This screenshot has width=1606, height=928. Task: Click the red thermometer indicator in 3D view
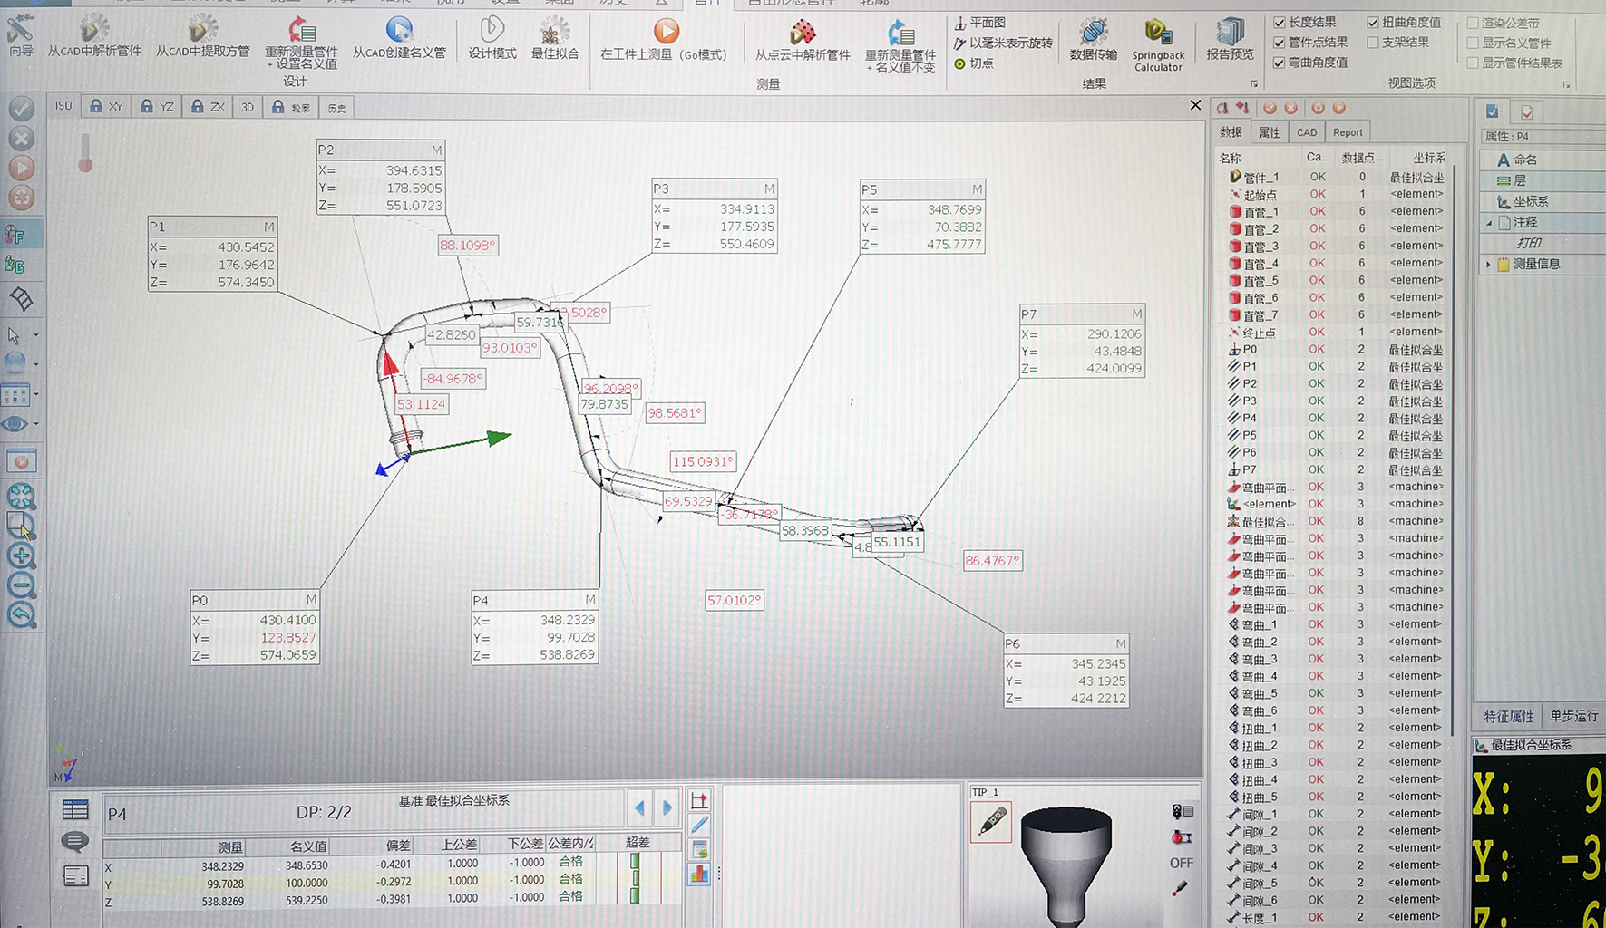pos(85,153)
